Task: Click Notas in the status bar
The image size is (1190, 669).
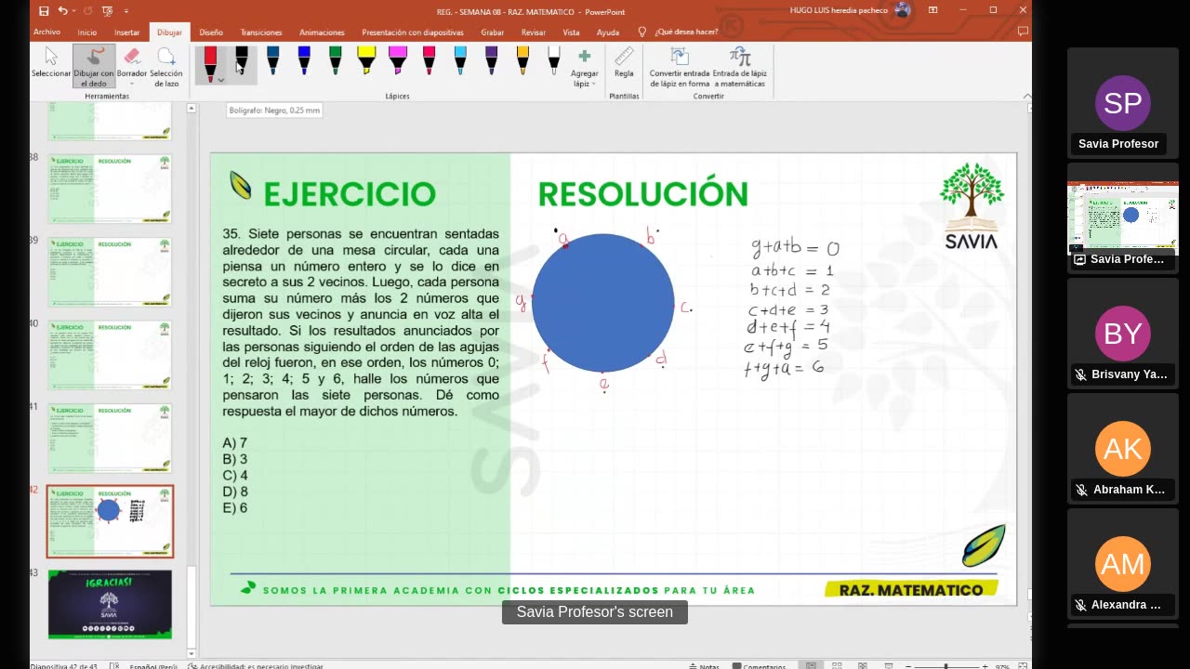Action: point(704,665)
